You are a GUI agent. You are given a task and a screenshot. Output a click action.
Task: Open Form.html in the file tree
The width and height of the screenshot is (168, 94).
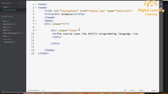(x=7, y=27)
